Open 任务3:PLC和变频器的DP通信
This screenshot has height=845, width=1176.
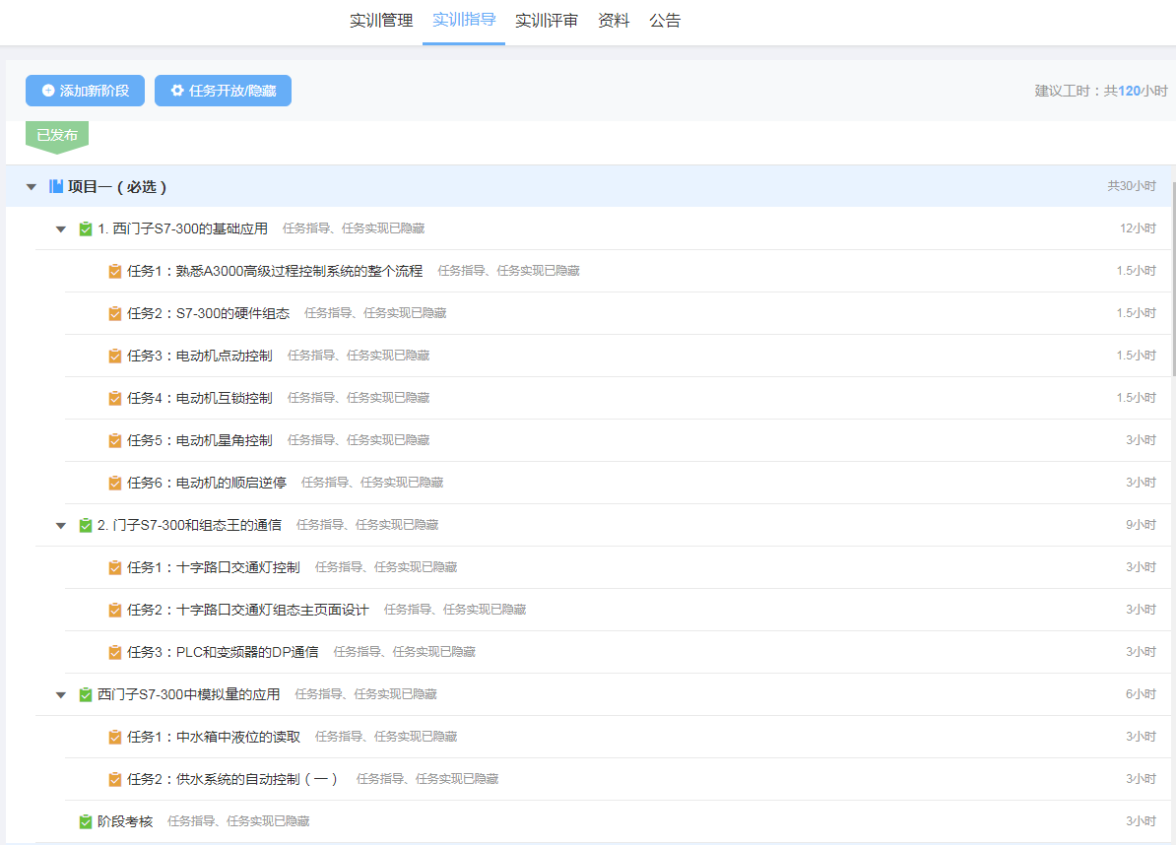(222, 652)
